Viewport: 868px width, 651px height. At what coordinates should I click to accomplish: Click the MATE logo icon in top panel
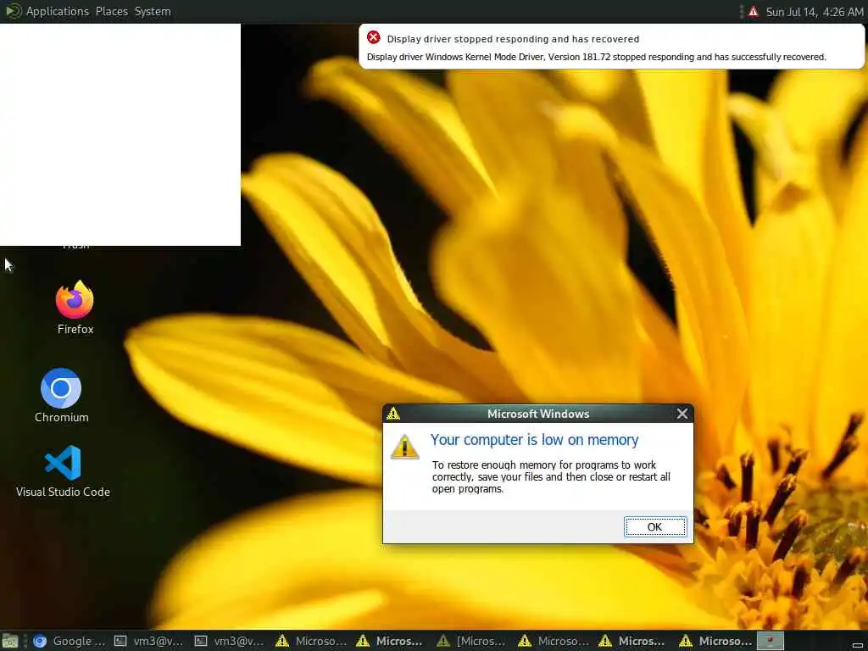click(x=12, y=11)
